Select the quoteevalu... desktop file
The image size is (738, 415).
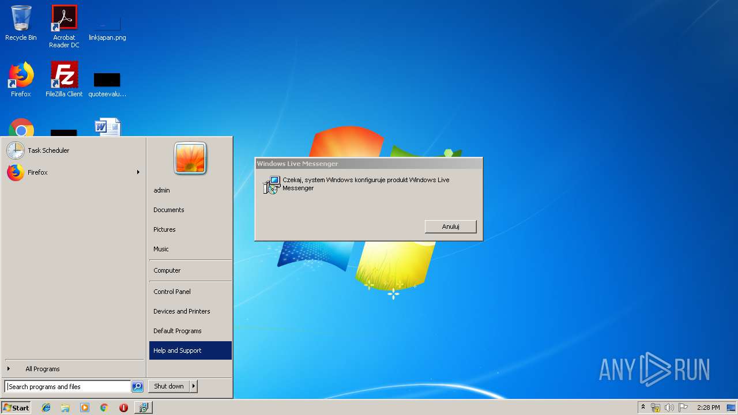click(107, 84)
